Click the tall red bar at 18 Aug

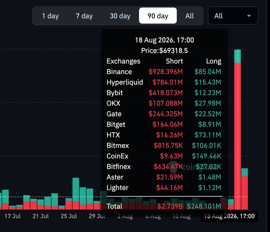[x=237, y=136]
